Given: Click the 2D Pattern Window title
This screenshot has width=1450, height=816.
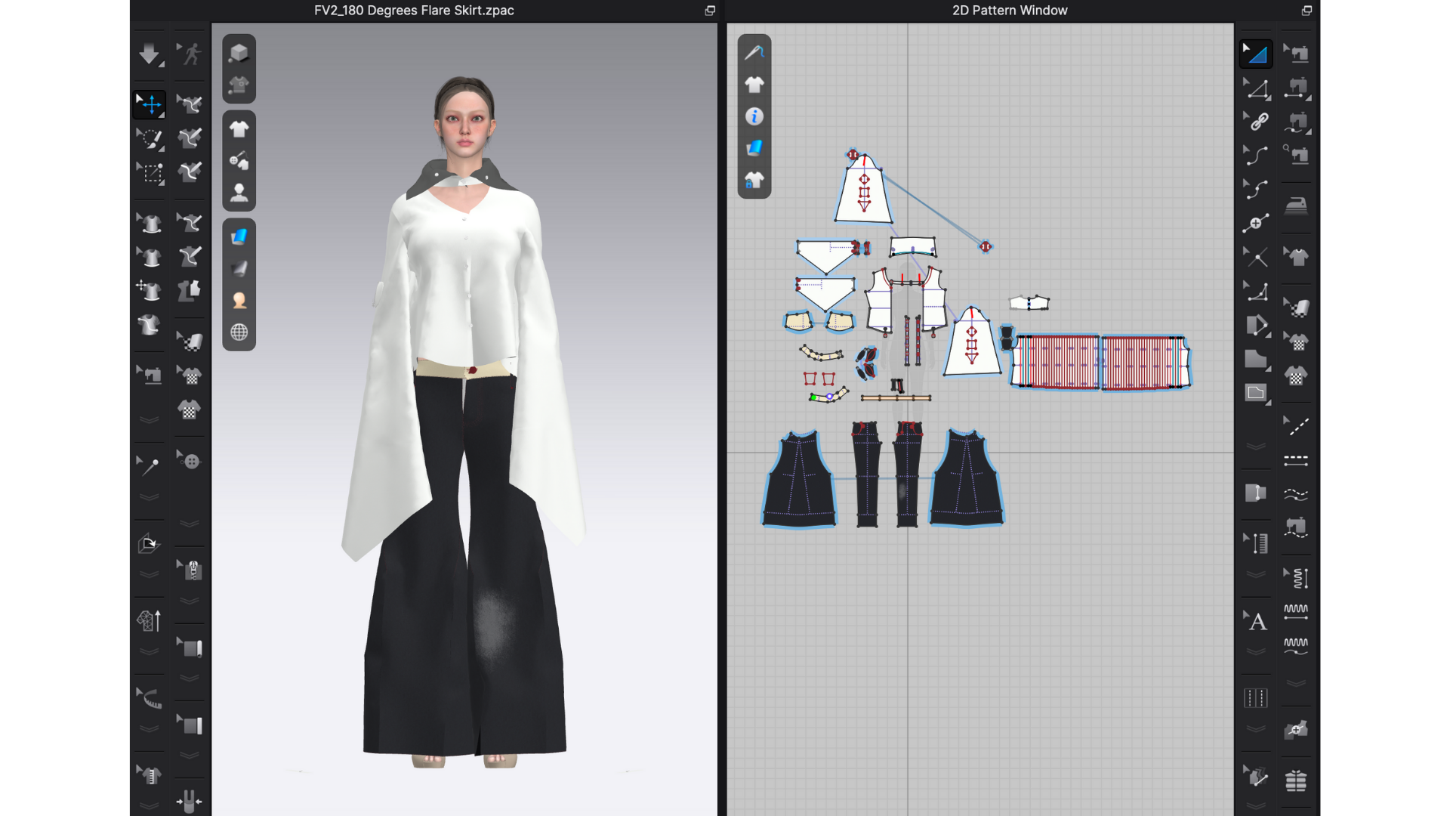Looking at the screenshot, I should tap(1010, 11).
